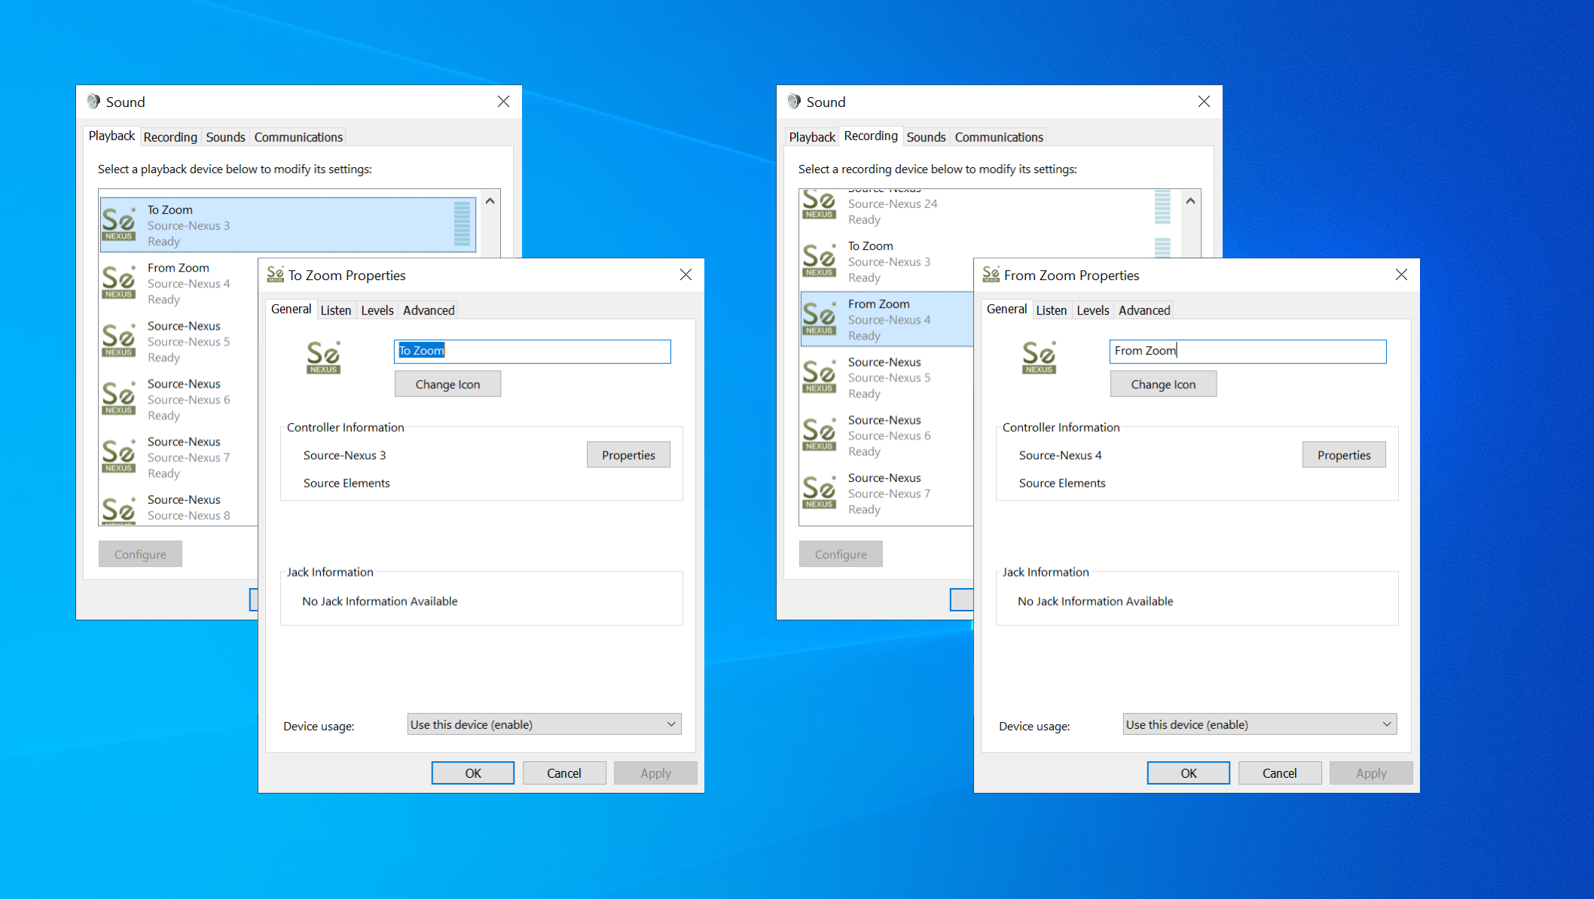Open Advanced tab in To Zoom Properties
The height and width of the screenshot is (899, 1594).
pyautogui.click(x=429, y=310)
